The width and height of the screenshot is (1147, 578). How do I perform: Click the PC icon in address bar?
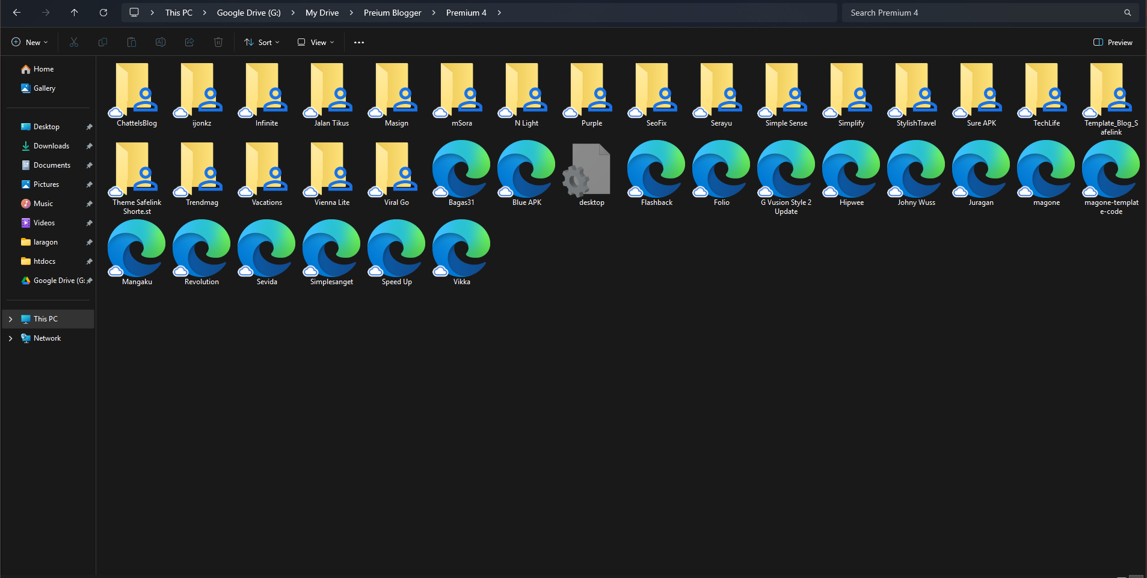click(x=134, y=13)
